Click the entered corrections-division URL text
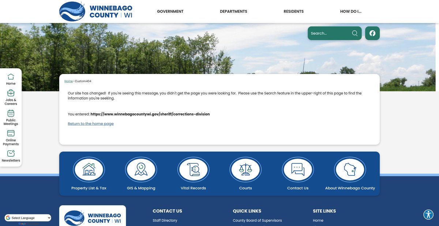Screen dimensions: 439x226 point(150,114)
